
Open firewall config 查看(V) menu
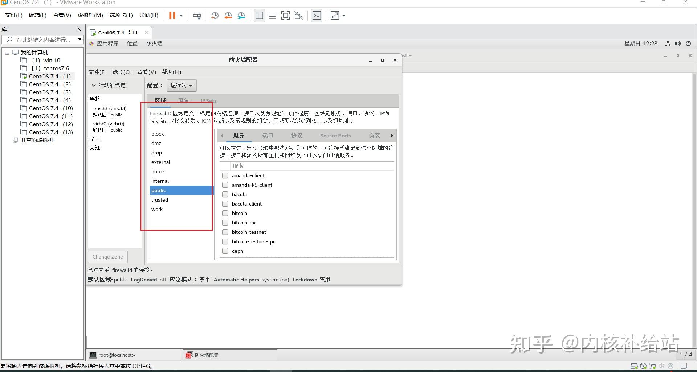pos(147,72)
